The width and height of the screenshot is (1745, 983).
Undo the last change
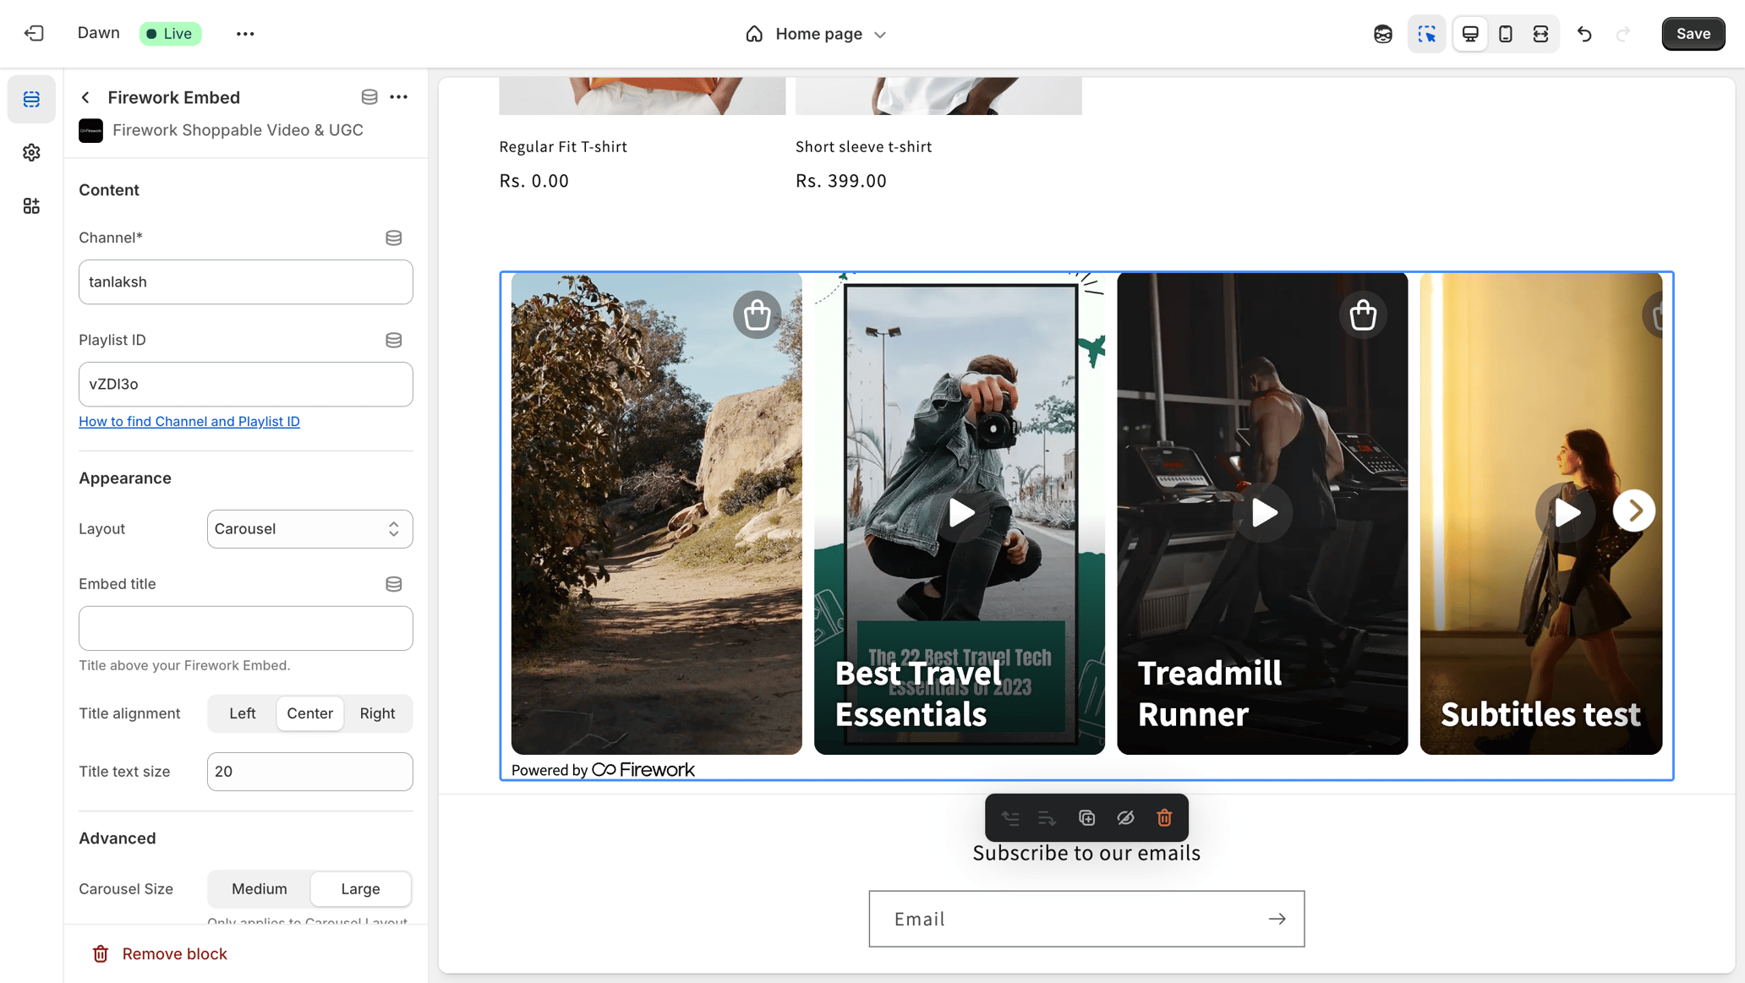pos(1584,34)
